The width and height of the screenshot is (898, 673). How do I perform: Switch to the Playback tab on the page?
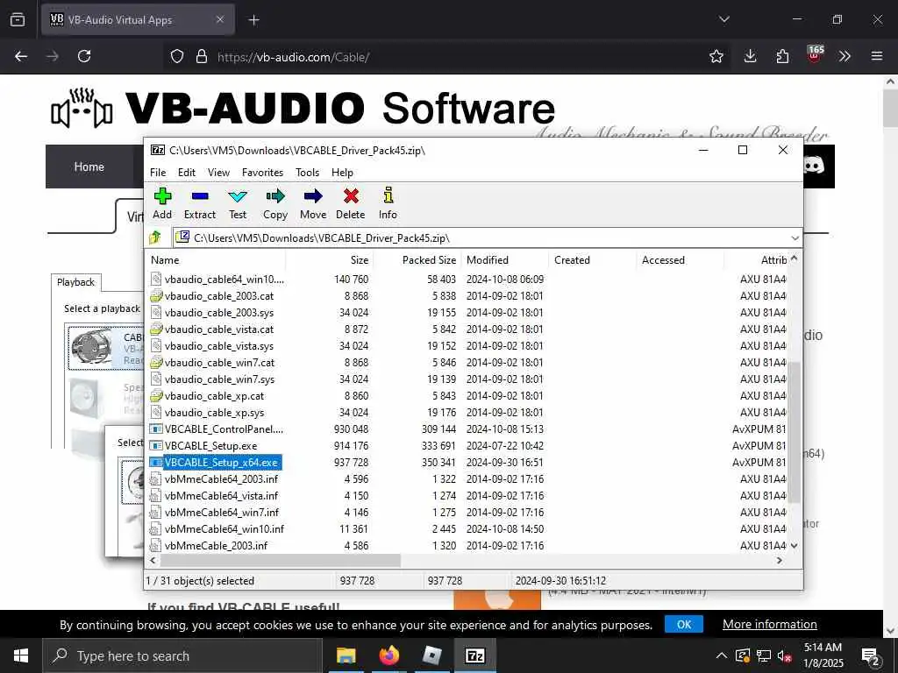(x=75, y=282)
